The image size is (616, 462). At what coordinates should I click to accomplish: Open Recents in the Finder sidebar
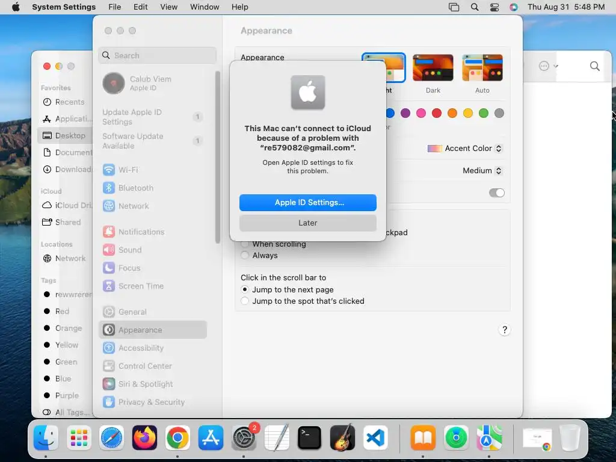point(65,102)
